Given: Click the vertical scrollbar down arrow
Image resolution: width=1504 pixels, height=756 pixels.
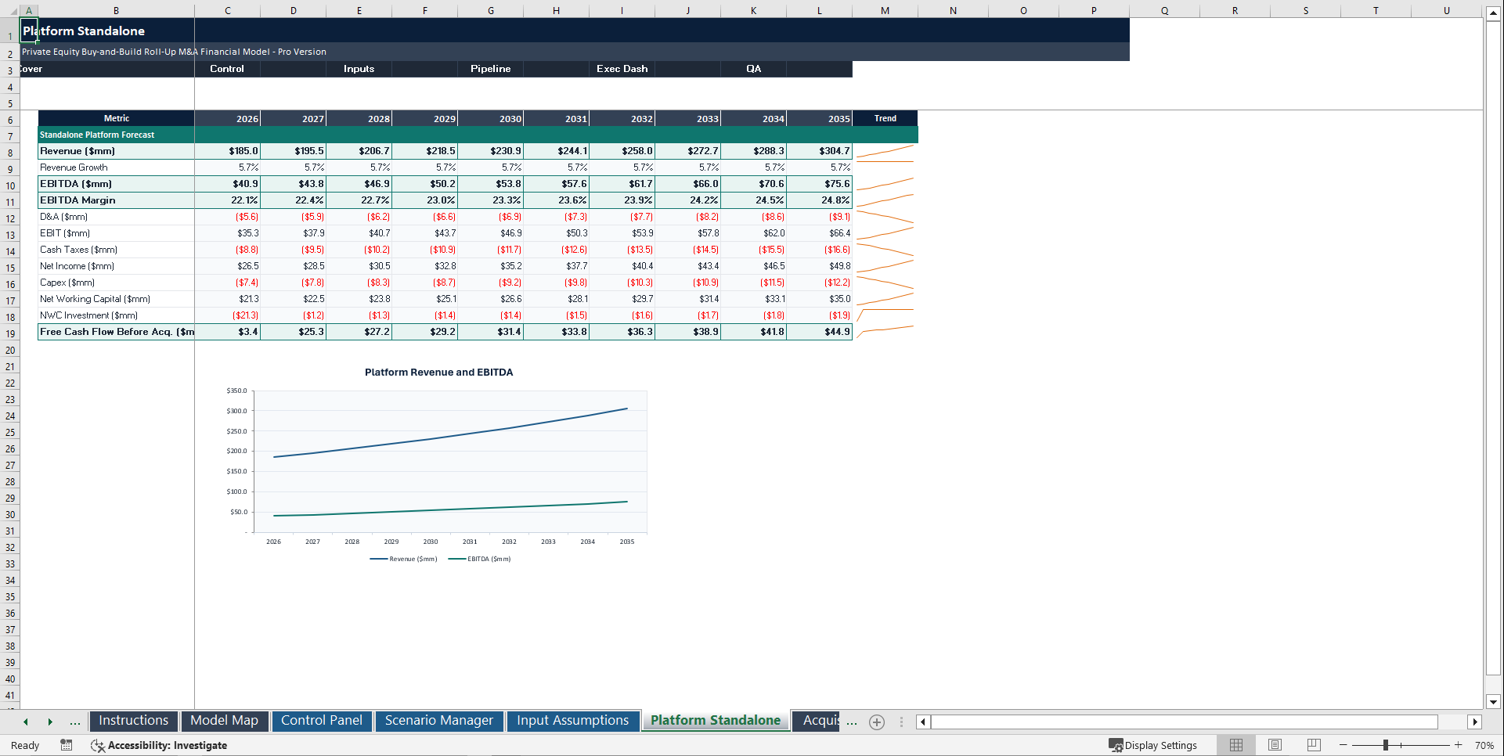Looking at the screenshot, I should click(x=1493, y=702).
